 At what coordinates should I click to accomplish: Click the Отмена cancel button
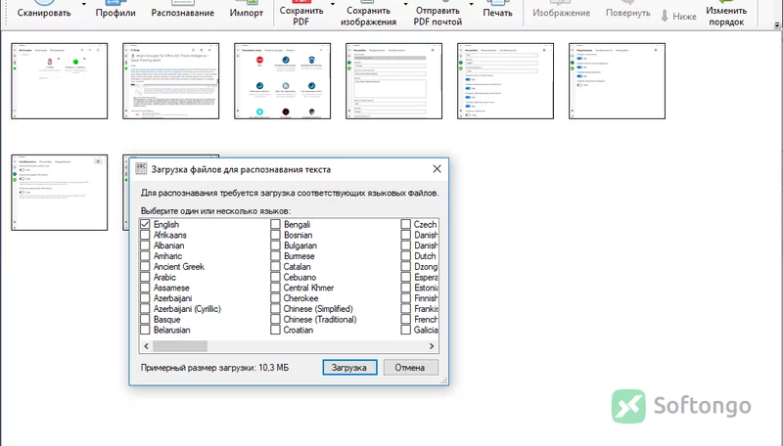point(410,368)
